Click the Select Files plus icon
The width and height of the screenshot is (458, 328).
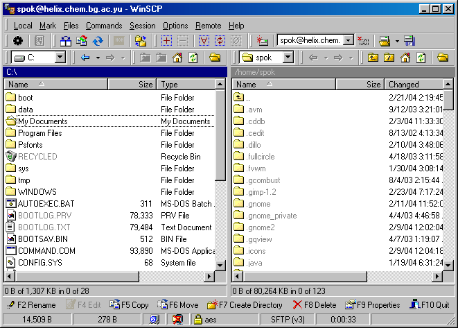pyautogui.click(x=167, y=42)
